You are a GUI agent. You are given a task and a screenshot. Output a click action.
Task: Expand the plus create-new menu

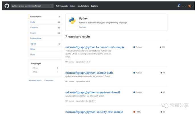click(184, 6)
